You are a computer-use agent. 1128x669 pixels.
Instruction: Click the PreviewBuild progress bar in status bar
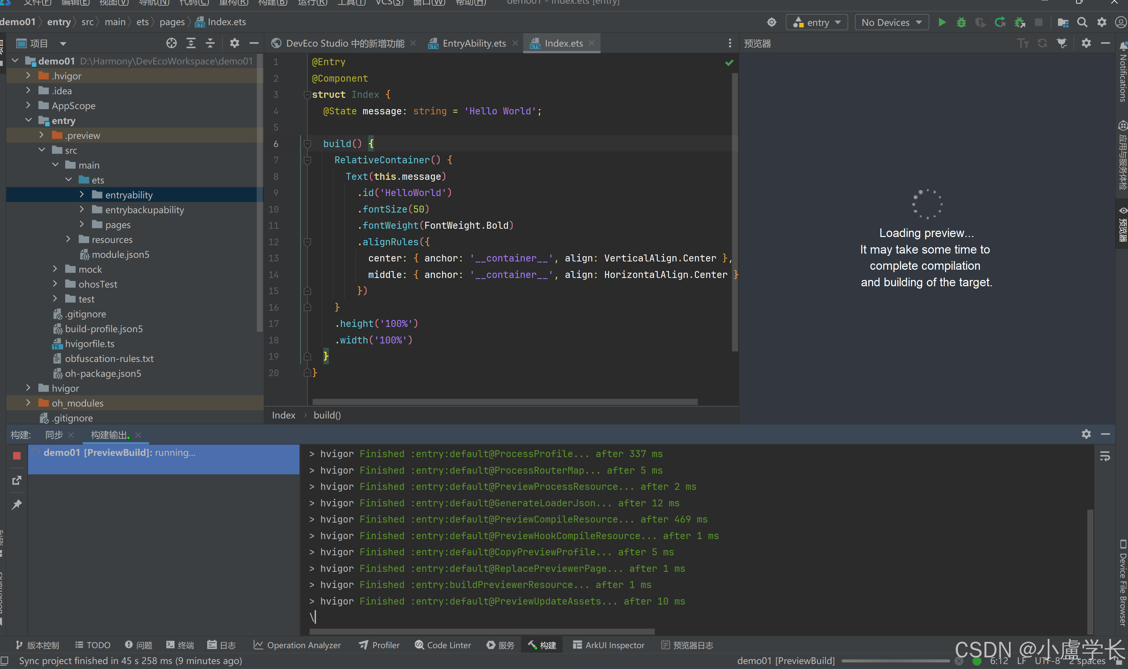pyautogui.click(x=895, y=661)
